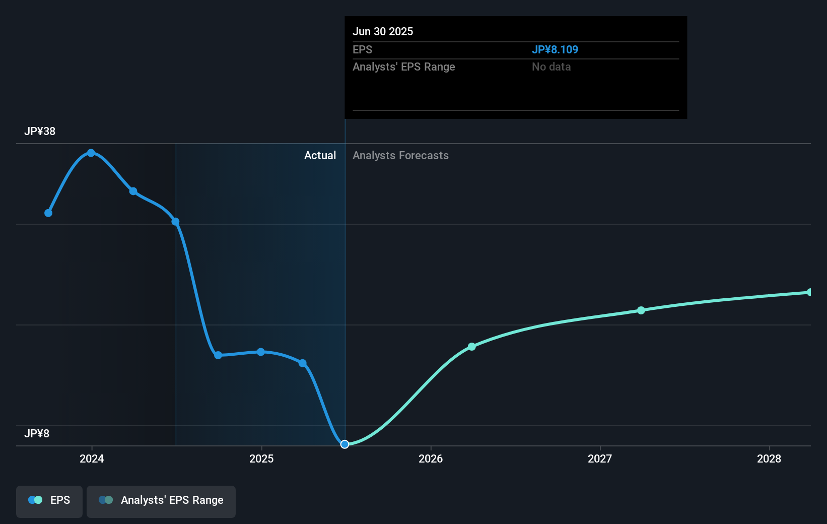Click the dot icon in Analysts' EPS Range legend

pos(106,500)
